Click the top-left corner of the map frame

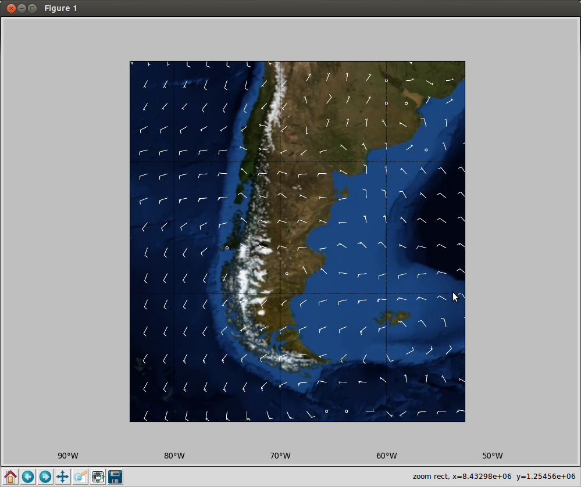click(130, 62)
